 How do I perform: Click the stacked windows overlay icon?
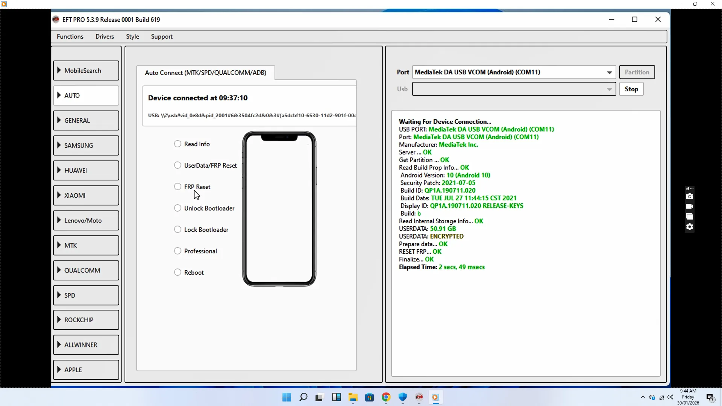pos(689,217)
